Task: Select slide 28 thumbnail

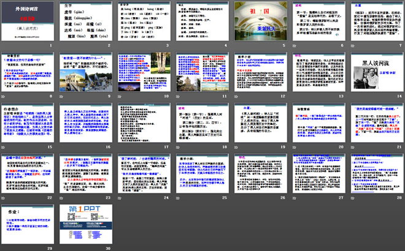Action: click(377, 173)
